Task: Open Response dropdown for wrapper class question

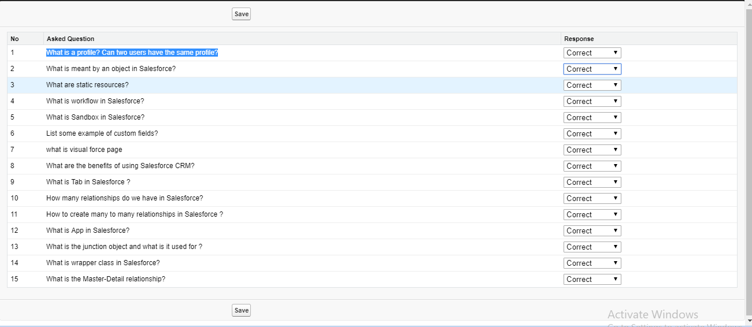Action: [x=592, y=263]
